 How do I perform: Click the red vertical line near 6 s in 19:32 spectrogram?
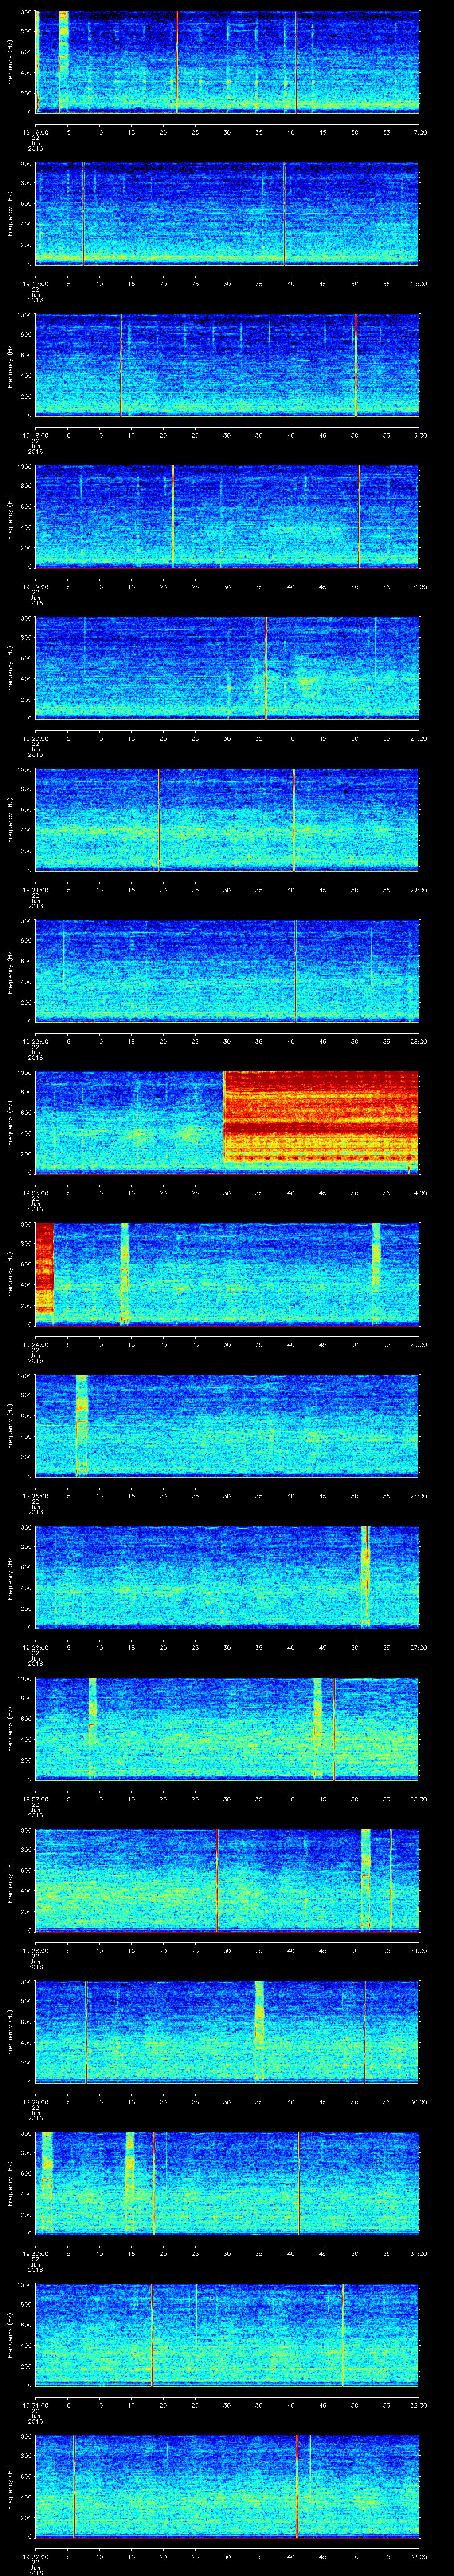pos(74,2485)
